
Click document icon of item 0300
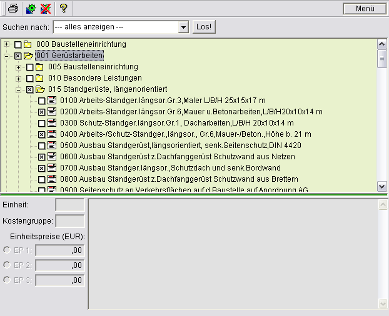click(x=52, y=123)
